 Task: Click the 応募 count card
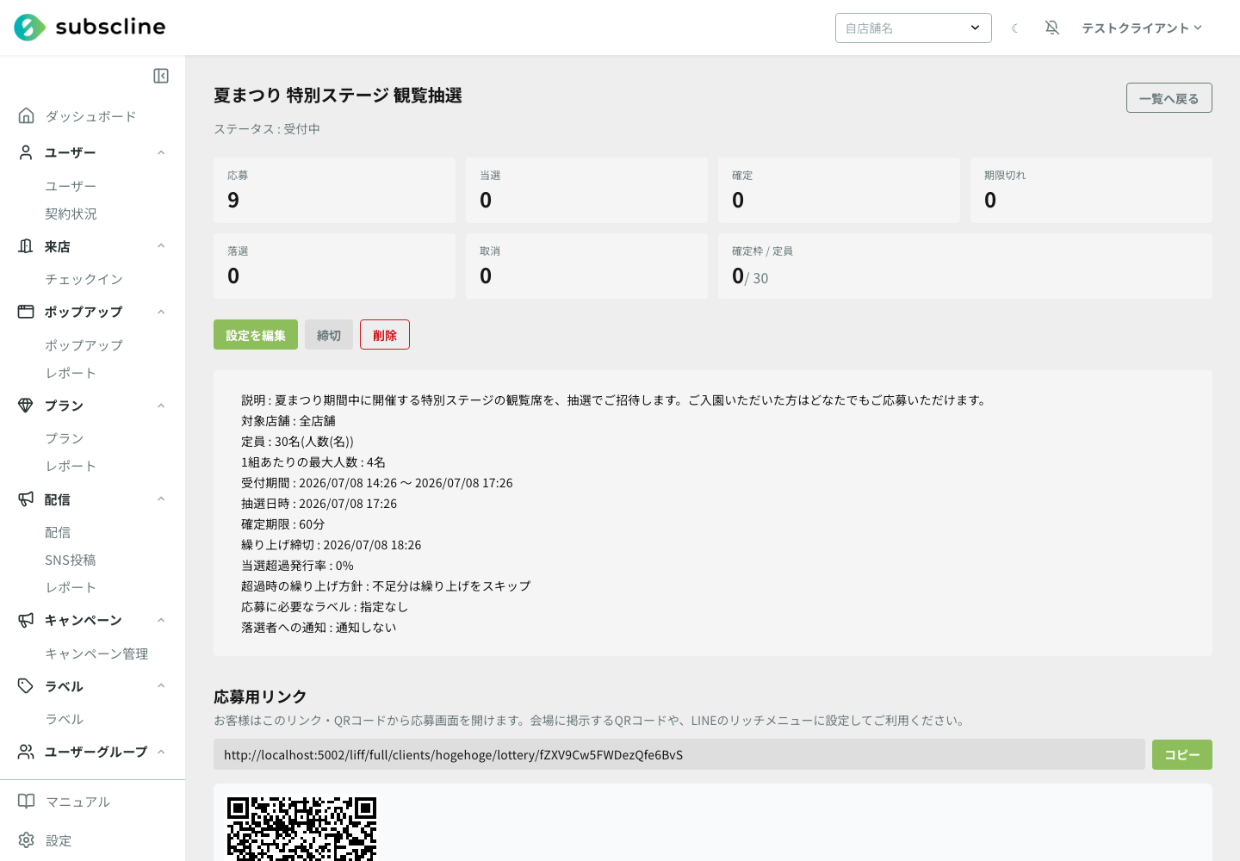pyautogui.click(x=334, y=190)
